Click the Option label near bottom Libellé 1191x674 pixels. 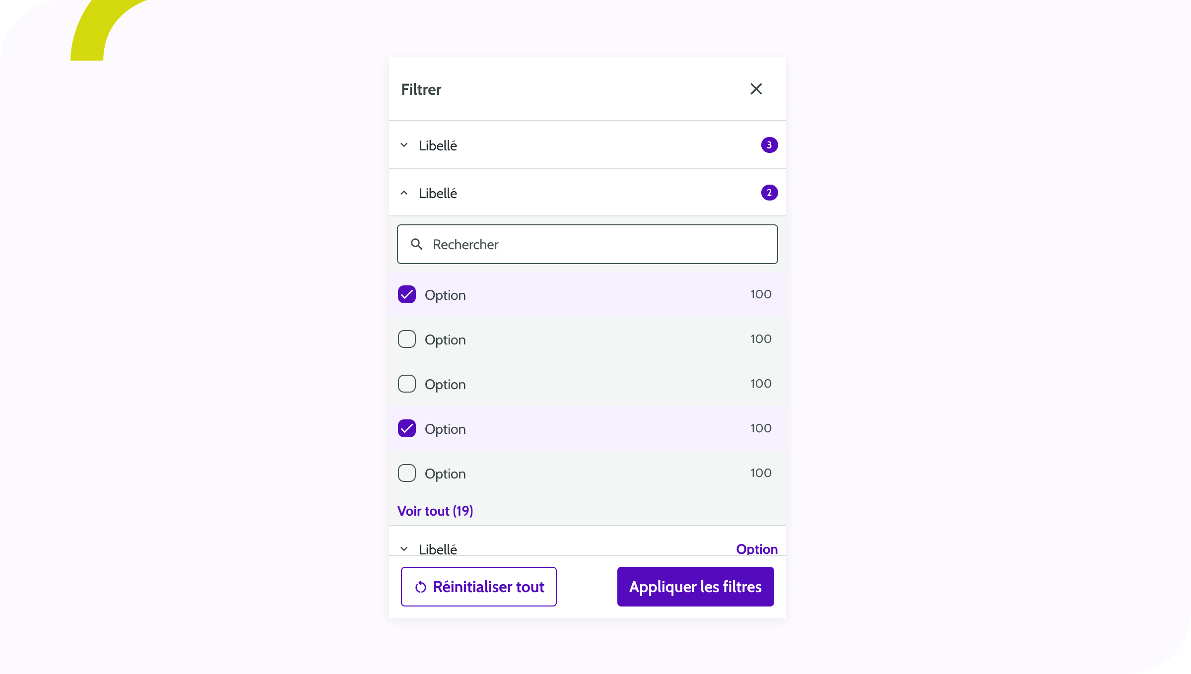756,549
